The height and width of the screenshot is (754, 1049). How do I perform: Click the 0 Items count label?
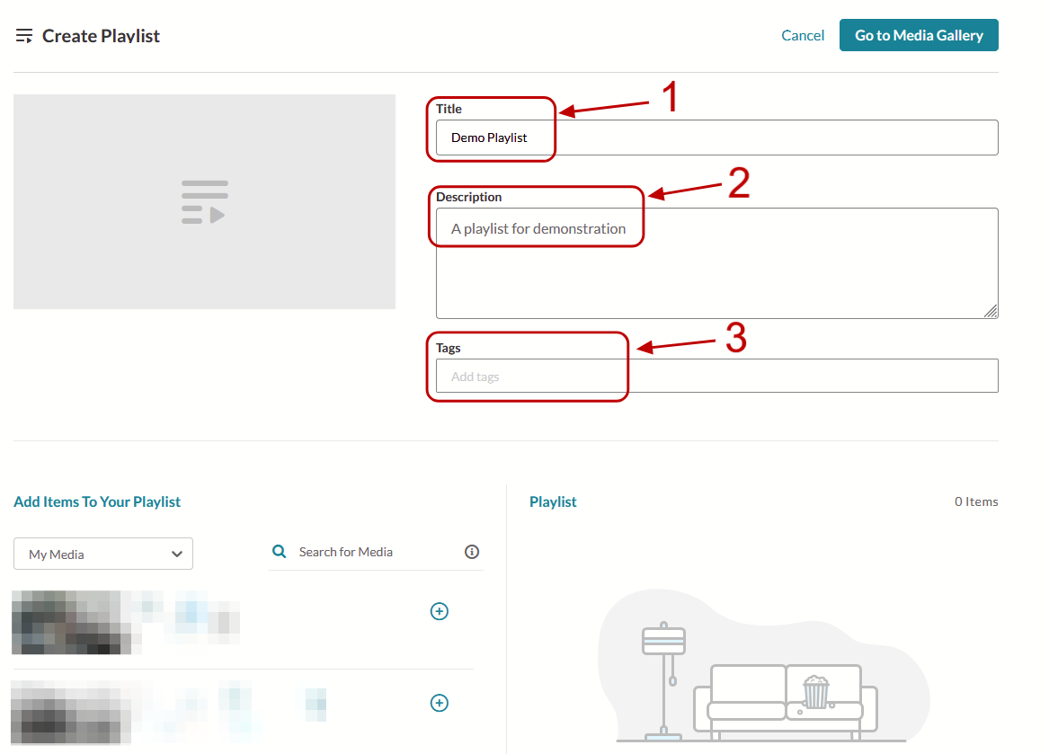[976, 501]
